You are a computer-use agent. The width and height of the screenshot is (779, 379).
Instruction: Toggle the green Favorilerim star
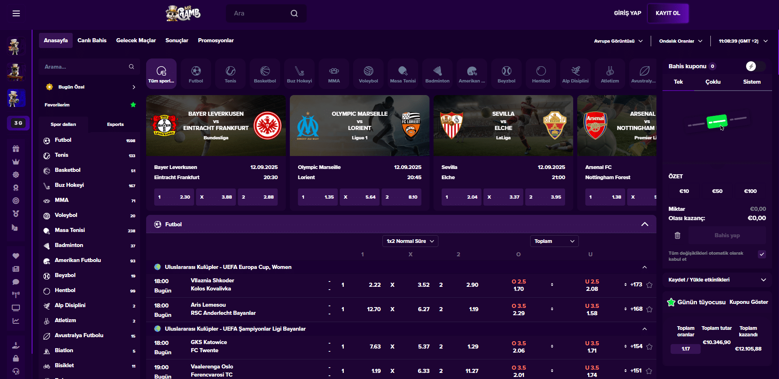tap(133, 105)
